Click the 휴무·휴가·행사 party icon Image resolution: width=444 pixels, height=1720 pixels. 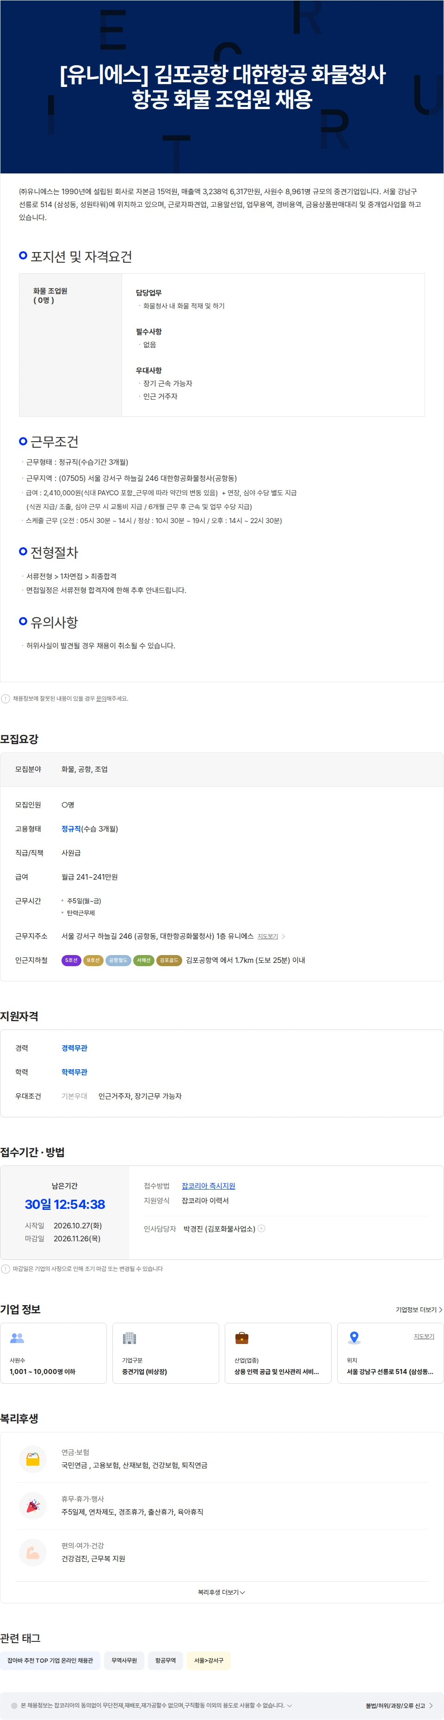pos(33,1506)
